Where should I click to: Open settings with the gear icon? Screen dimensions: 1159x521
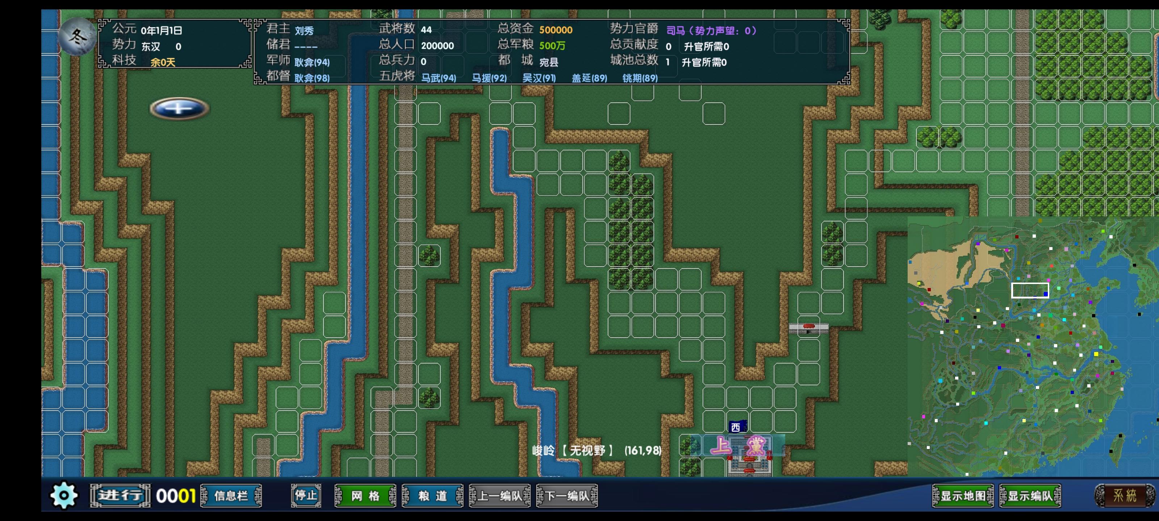tap(63, 495)
